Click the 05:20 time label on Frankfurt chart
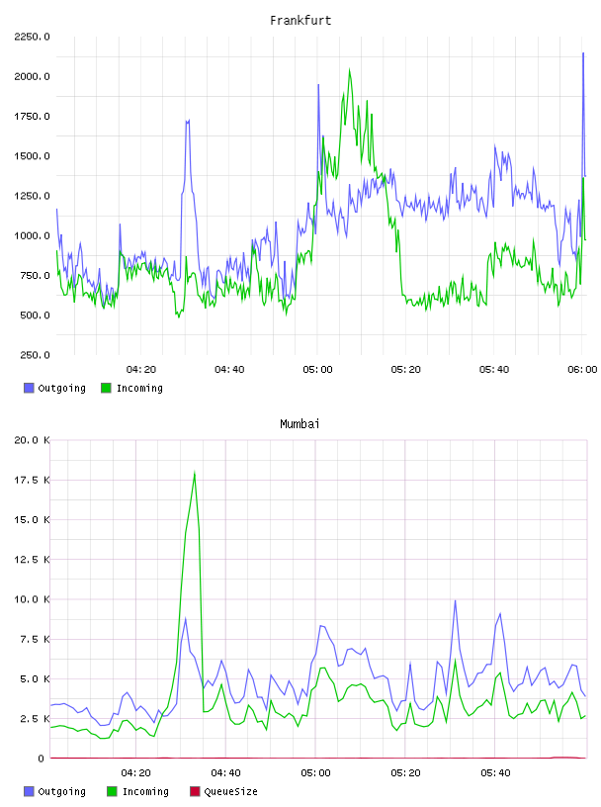Image resolution: width=601 pixels, height=807 pixels. (405, 370)
